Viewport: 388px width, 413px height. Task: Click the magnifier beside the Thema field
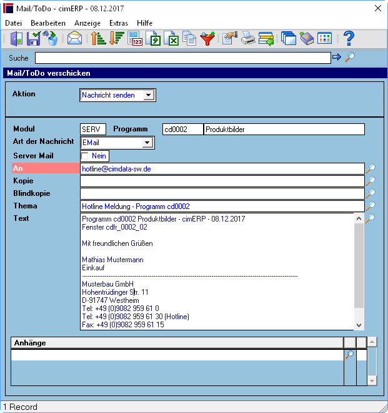pos(371,206)
